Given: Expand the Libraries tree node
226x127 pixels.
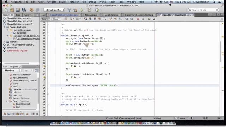Looking at the screenshot, I should (4, 42).
